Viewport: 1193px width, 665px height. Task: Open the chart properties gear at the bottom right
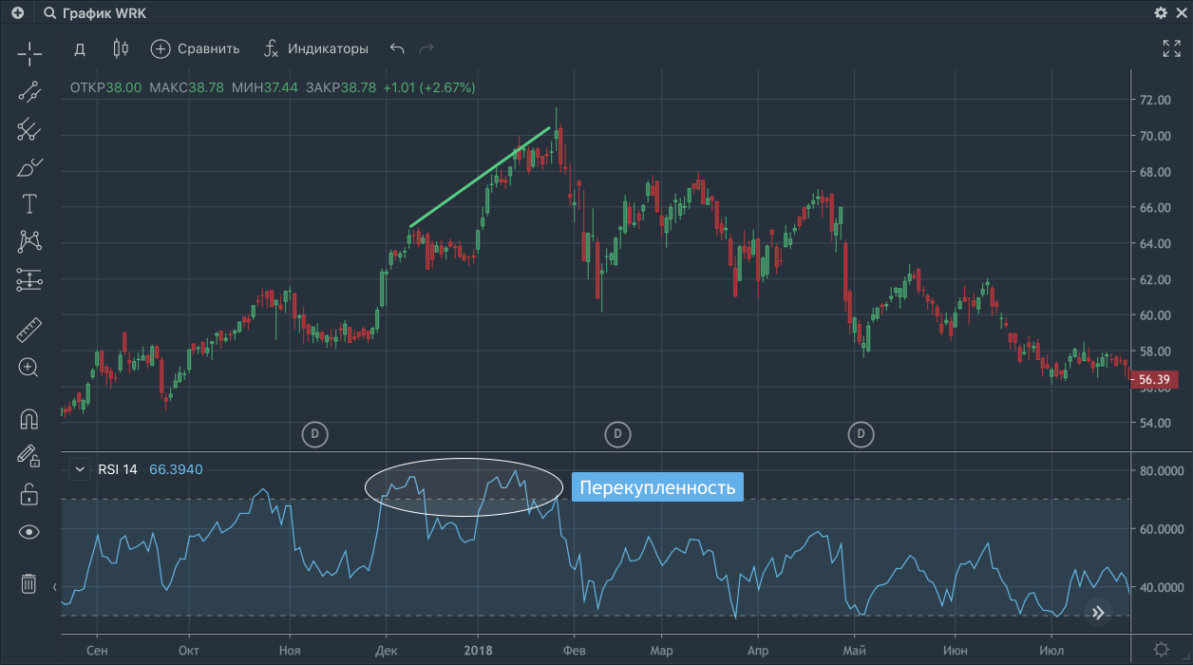click(1161, 651)
